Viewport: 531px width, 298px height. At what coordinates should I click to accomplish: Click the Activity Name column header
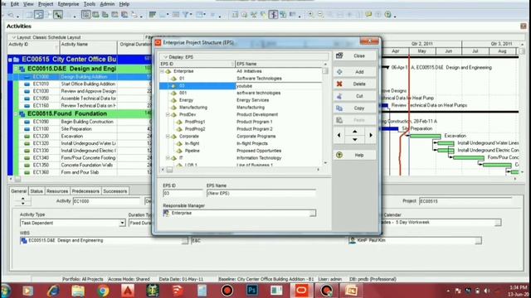pyautogui.click(x=88, y=48)
